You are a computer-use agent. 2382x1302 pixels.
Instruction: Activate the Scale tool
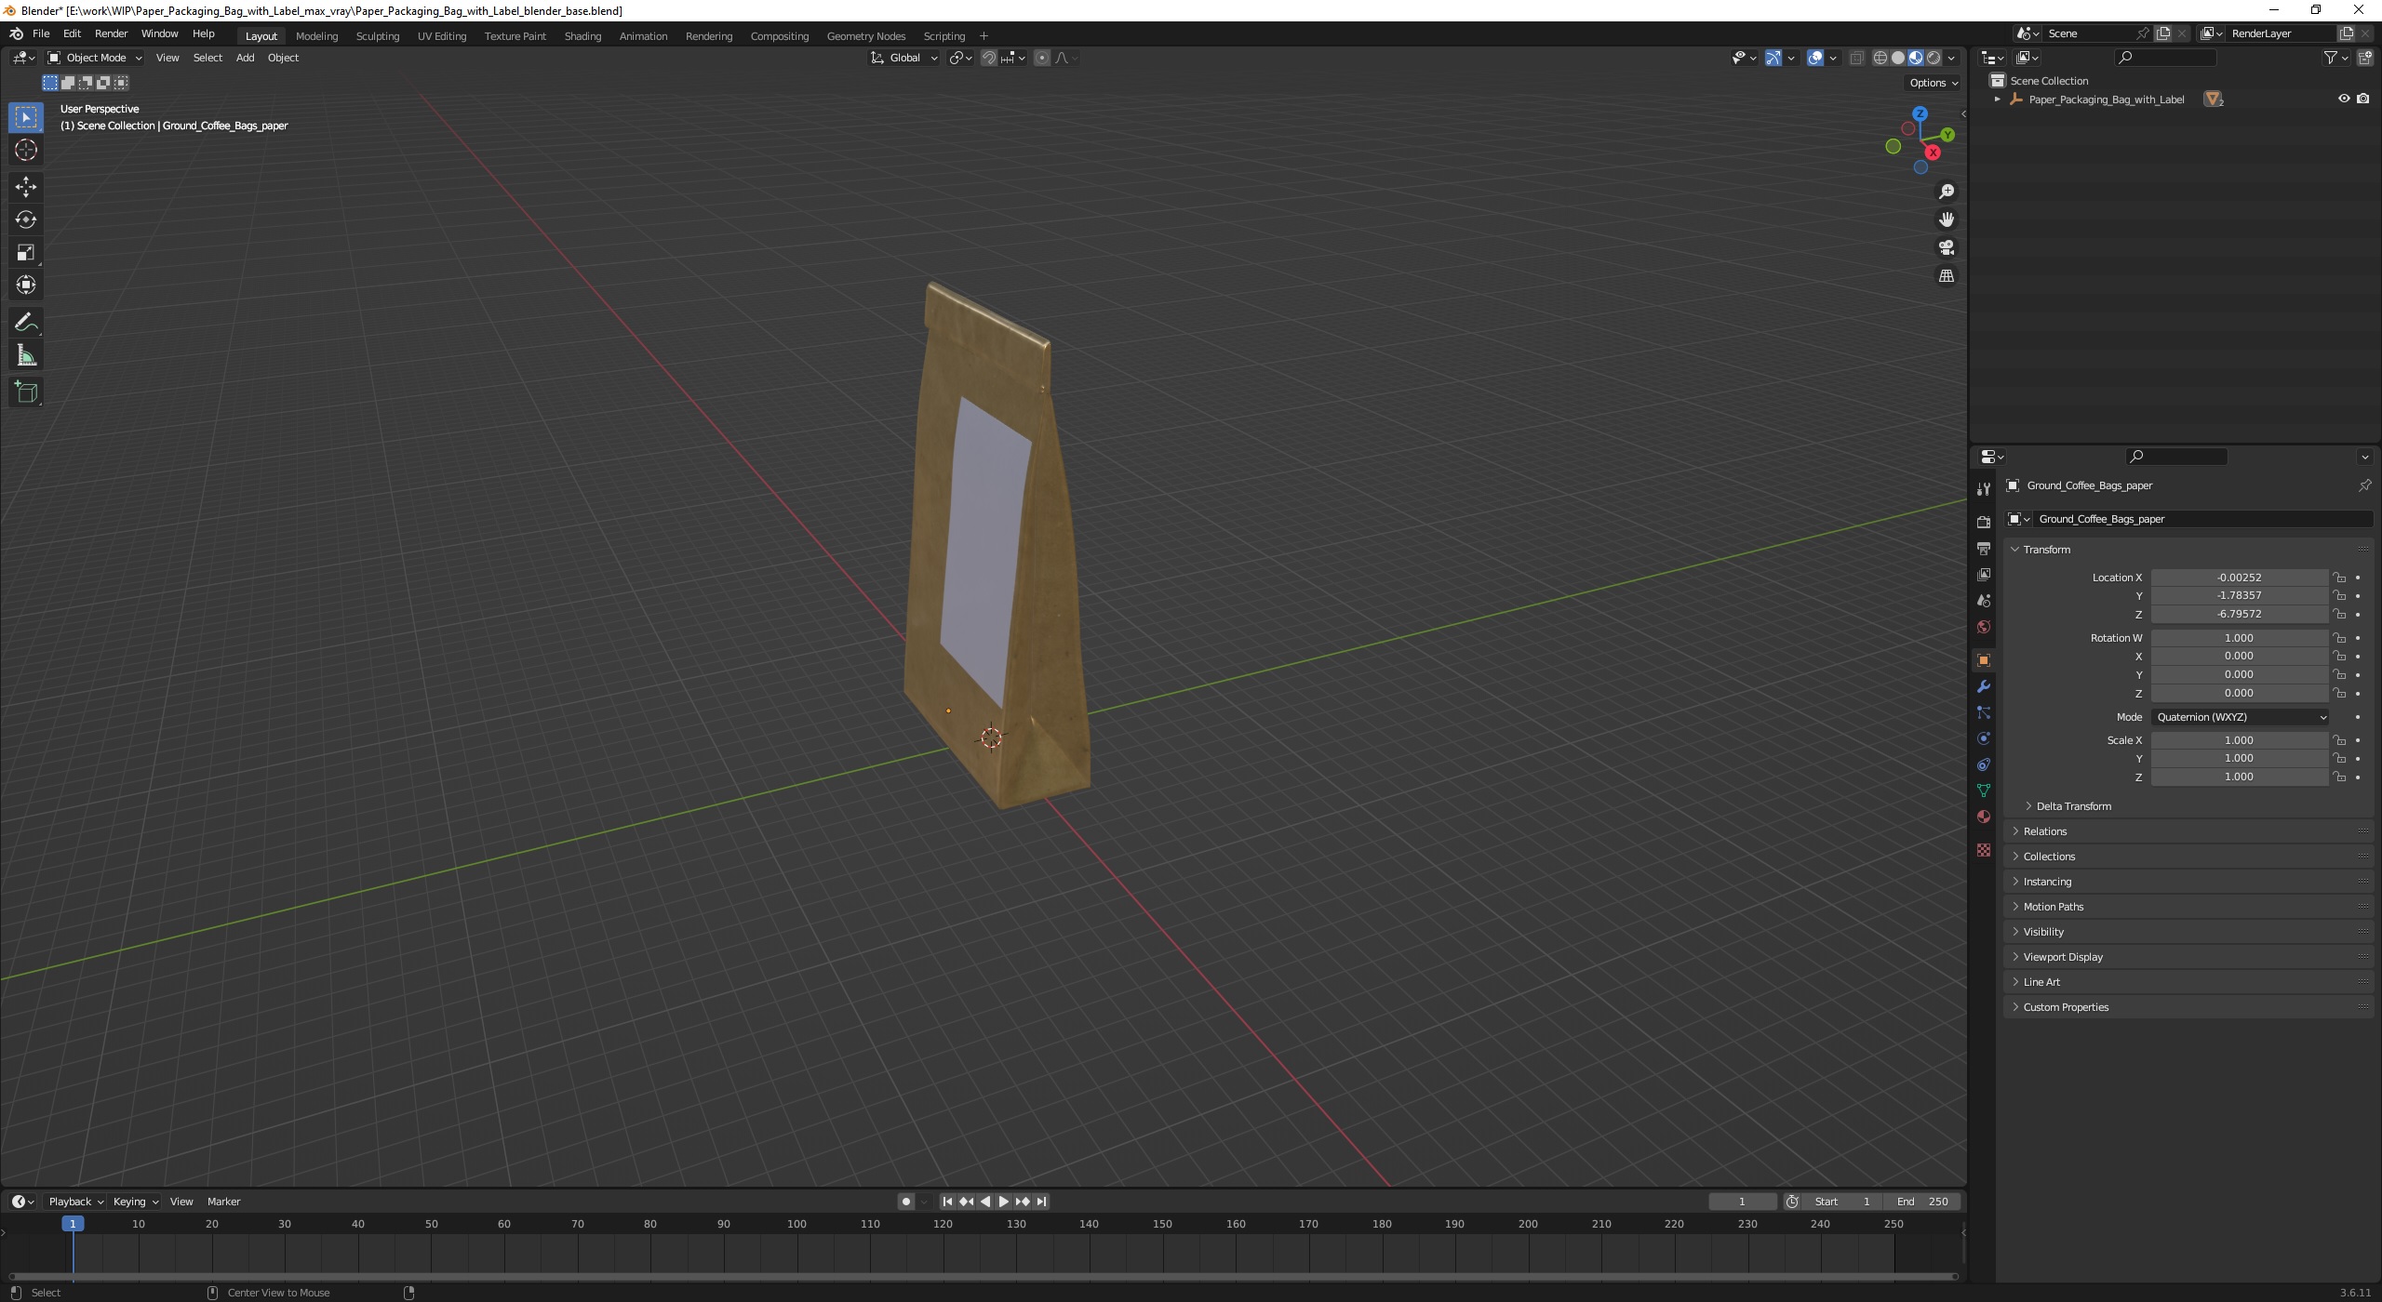(26, 252)
